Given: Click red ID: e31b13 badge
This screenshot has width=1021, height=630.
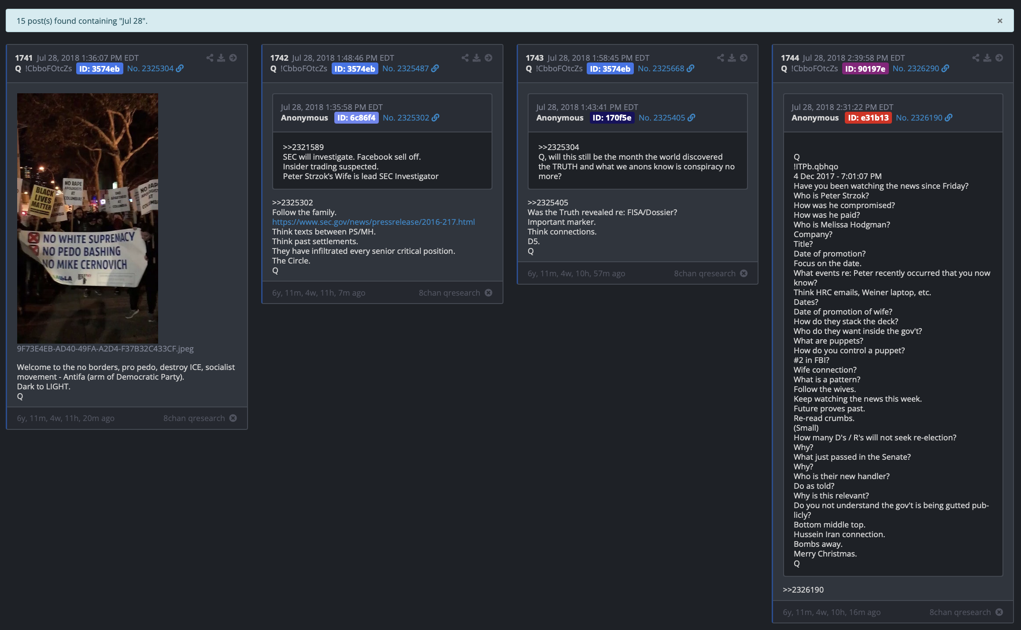Looking at the screenshot, I should click(x=868, y=118).
